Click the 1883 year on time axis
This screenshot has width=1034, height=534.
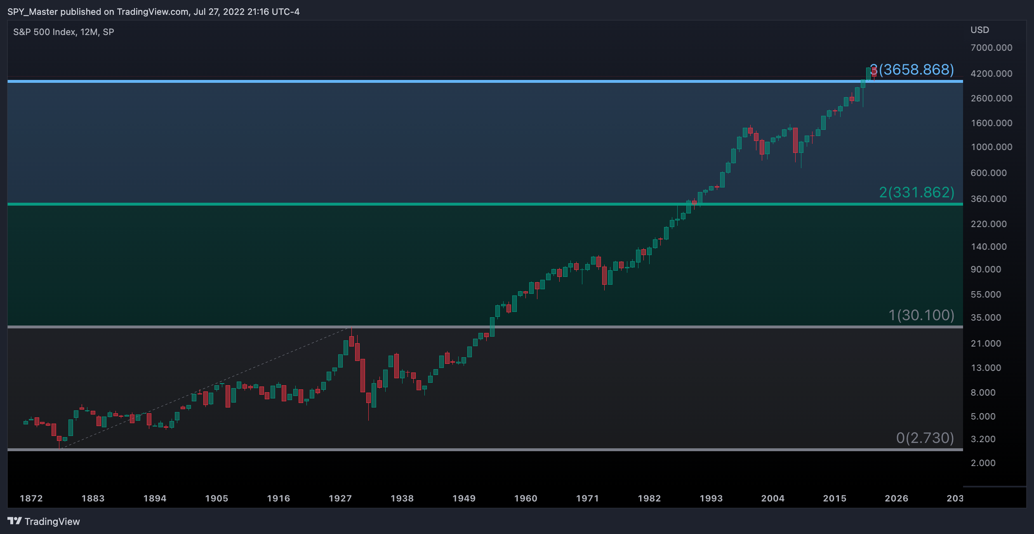[93, 499]
